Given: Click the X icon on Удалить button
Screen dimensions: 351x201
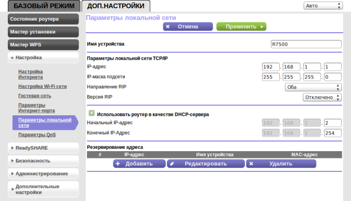Looking at the screenshot, I should coord(251,164).
